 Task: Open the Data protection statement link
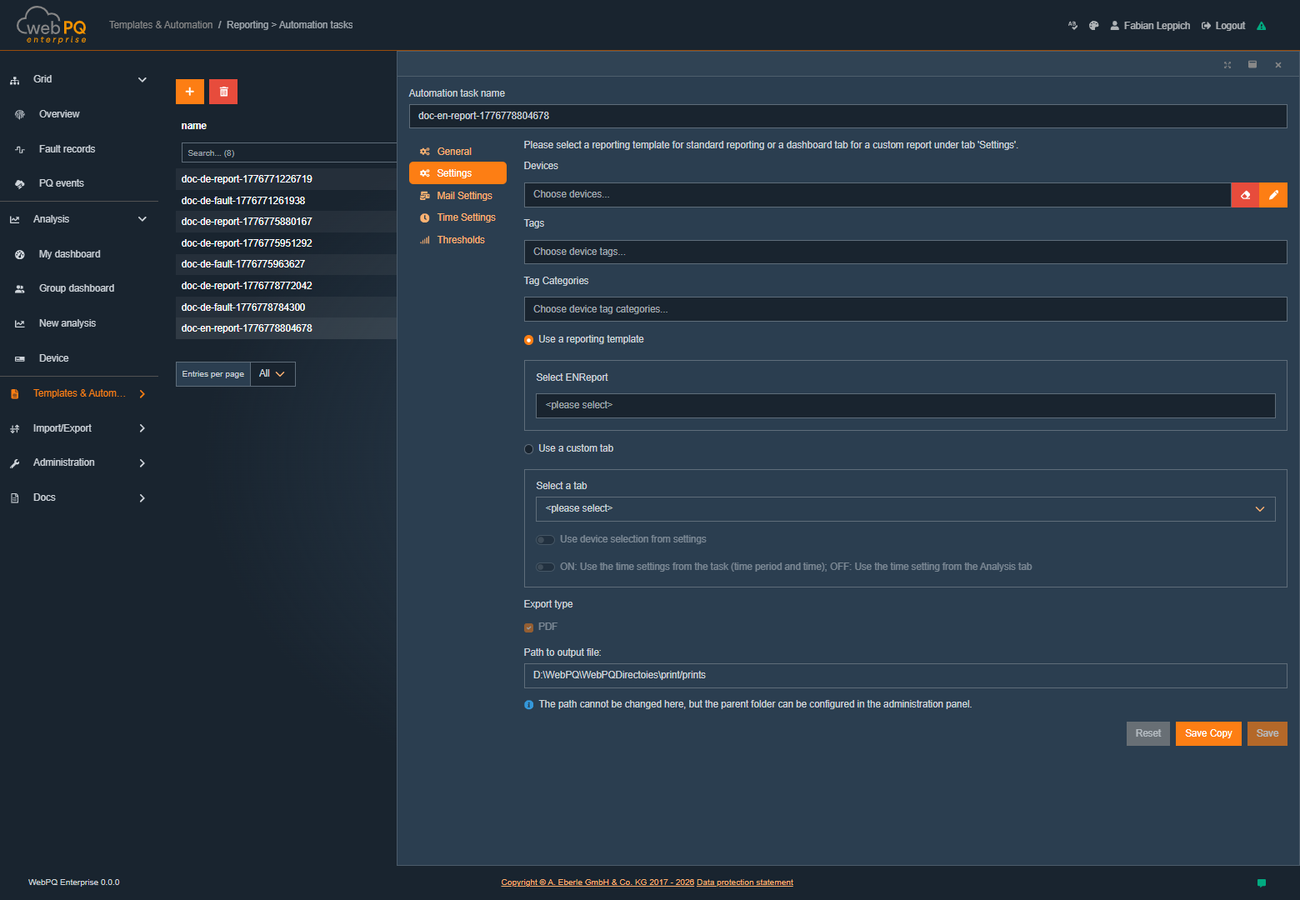pyautogui.click(x=744, y=882)
